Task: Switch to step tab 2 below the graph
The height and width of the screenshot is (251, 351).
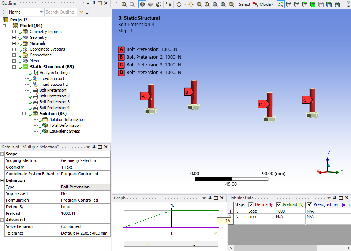Action: click(x=194, y=244)
